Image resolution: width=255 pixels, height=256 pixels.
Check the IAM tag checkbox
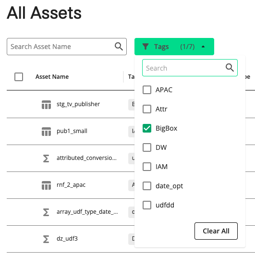coord(147,167)
